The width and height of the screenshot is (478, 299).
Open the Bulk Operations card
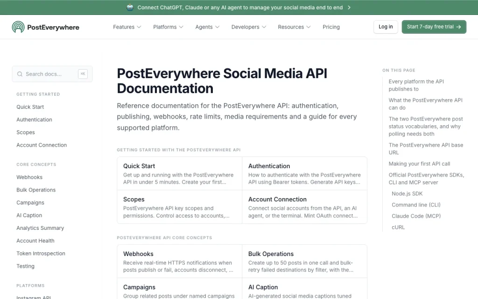[304, 262]
